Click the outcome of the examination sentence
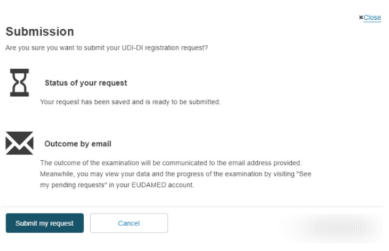 [171, 163]
